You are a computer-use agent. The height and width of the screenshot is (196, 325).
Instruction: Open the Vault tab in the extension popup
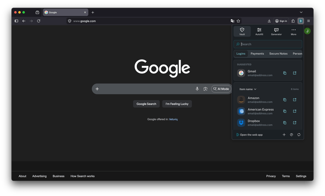[242, 31]
